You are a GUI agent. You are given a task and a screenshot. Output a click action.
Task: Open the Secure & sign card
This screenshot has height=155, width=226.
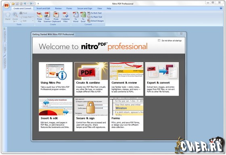coord(91,115)
